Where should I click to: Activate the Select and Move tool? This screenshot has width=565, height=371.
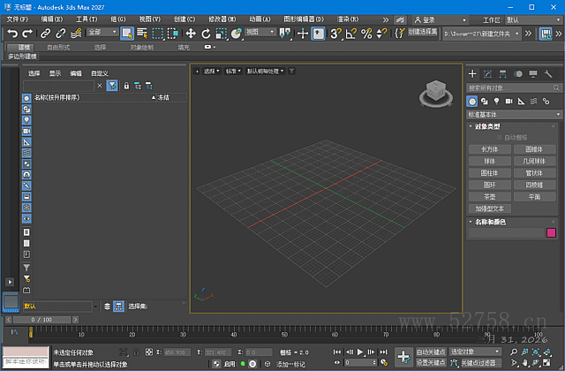click(x=191, y=34)
